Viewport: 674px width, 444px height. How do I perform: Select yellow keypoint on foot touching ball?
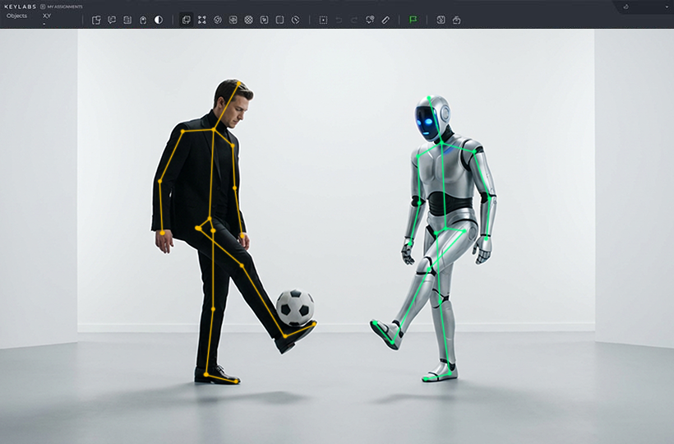314,323
